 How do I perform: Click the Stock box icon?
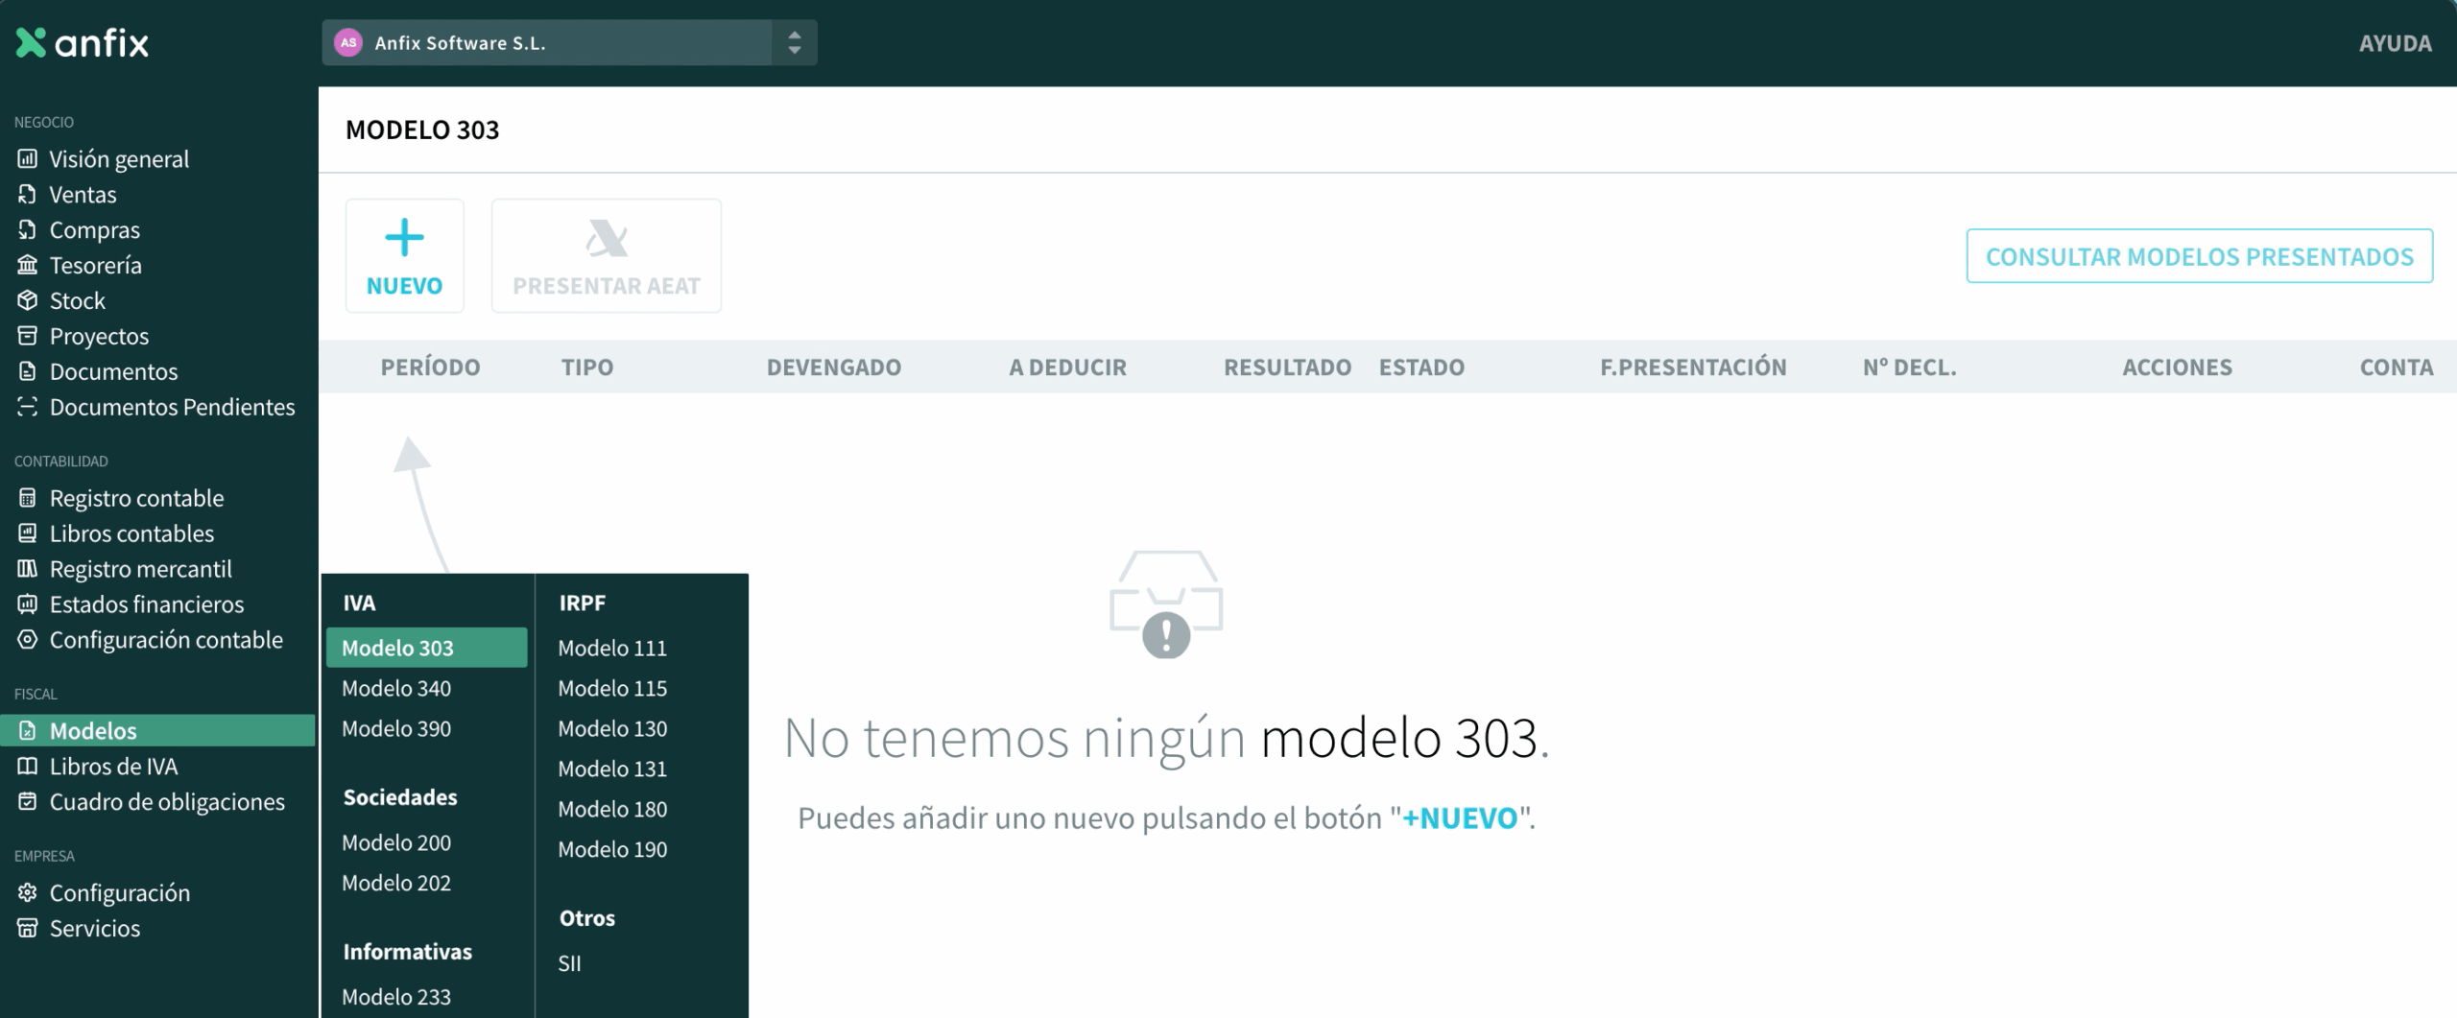pyautogui.click(x=27, y=300)
